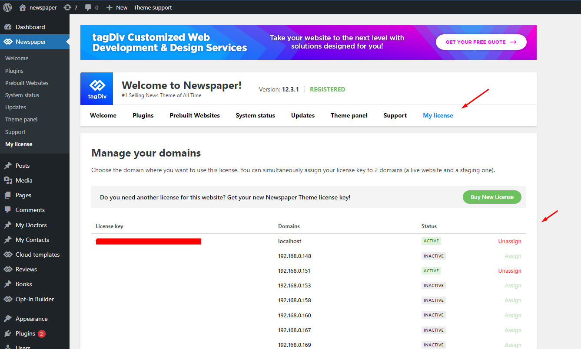Switch to the Plugins tab
581x349 pixels.
[x=143, y=115]
